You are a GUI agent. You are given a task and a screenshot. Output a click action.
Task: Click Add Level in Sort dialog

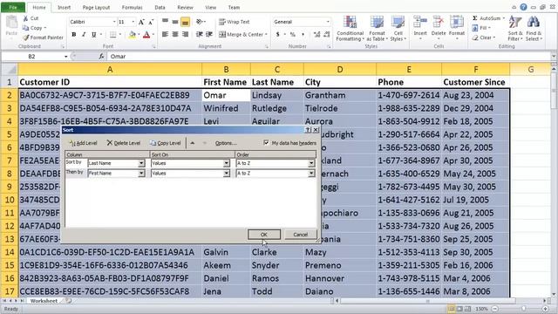point(83,143)
